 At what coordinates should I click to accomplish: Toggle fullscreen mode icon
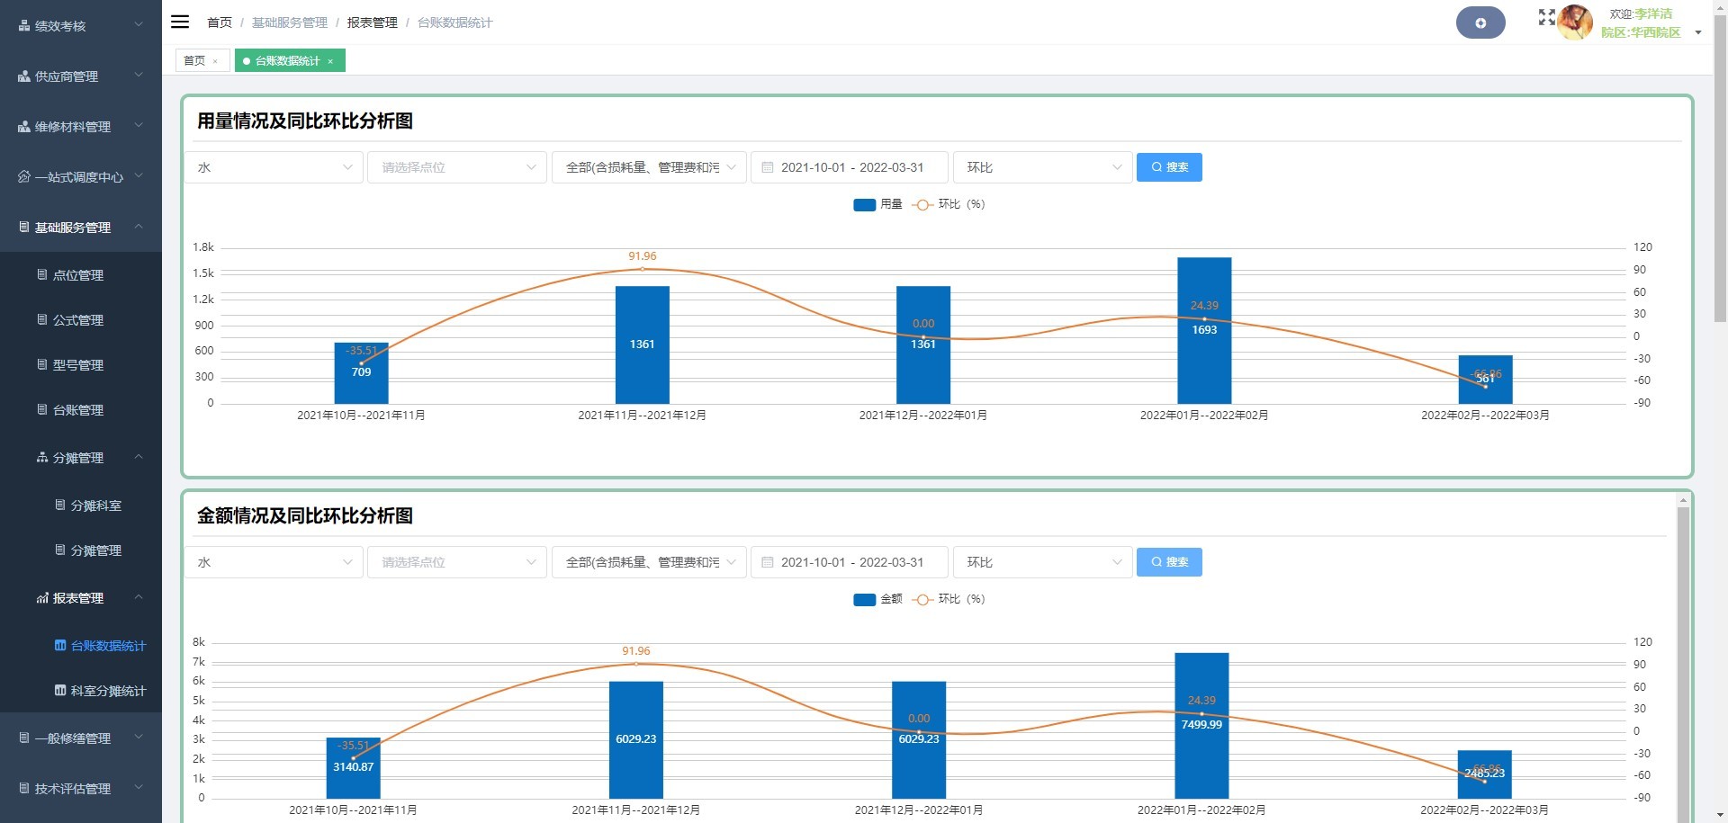1546,17
